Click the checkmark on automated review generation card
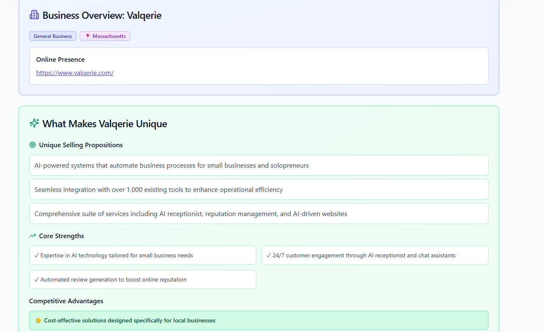Screen dimensions: 544x332 pyautogui.click(x=37, y=279)
